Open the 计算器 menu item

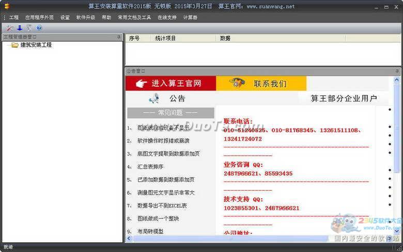tap(190, 18)
